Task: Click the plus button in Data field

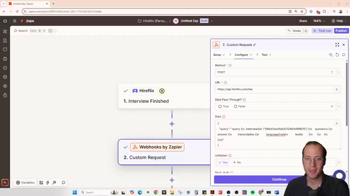Action: point(337,123)
